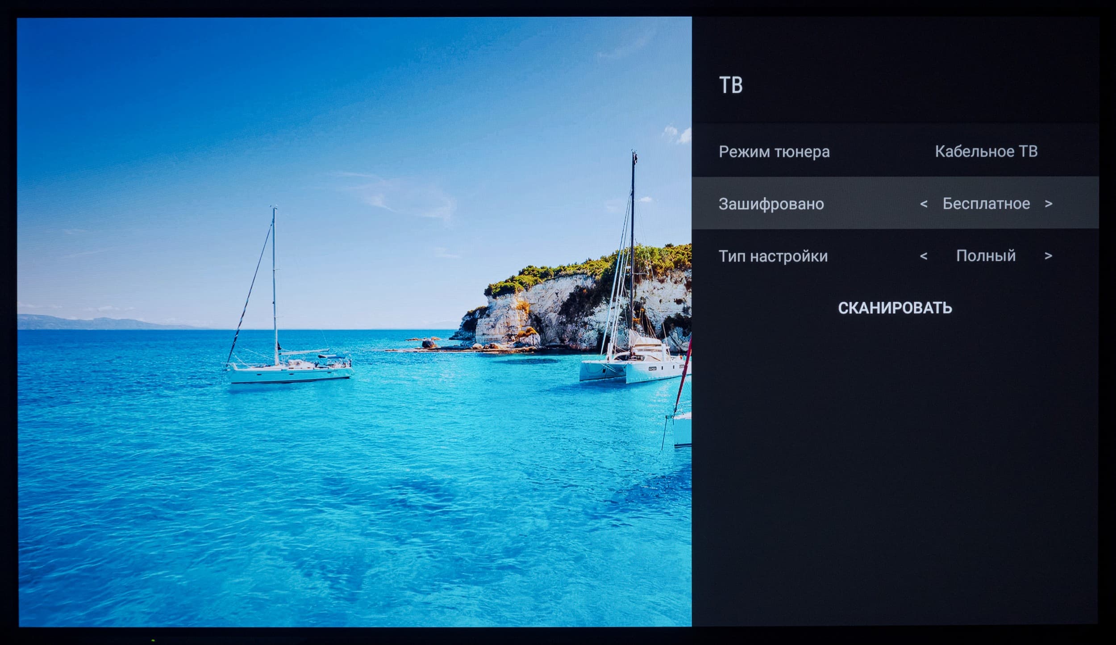Viewport: 1116px width, 645px height.
Task: Select the Режим тюнера label
Action: click(x=774, y=152)
